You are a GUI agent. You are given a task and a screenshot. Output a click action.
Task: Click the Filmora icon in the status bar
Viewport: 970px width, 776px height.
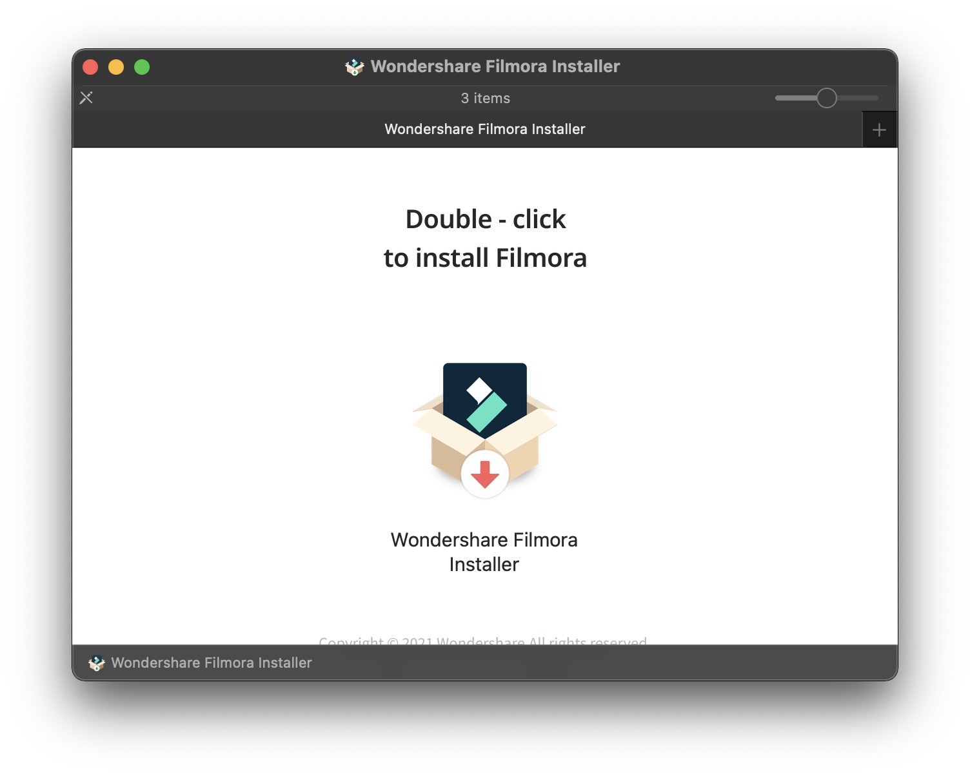click(97, 663)
